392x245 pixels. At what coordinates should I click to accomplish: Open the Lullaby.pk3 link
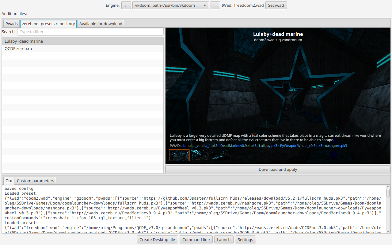pos(268,146)
